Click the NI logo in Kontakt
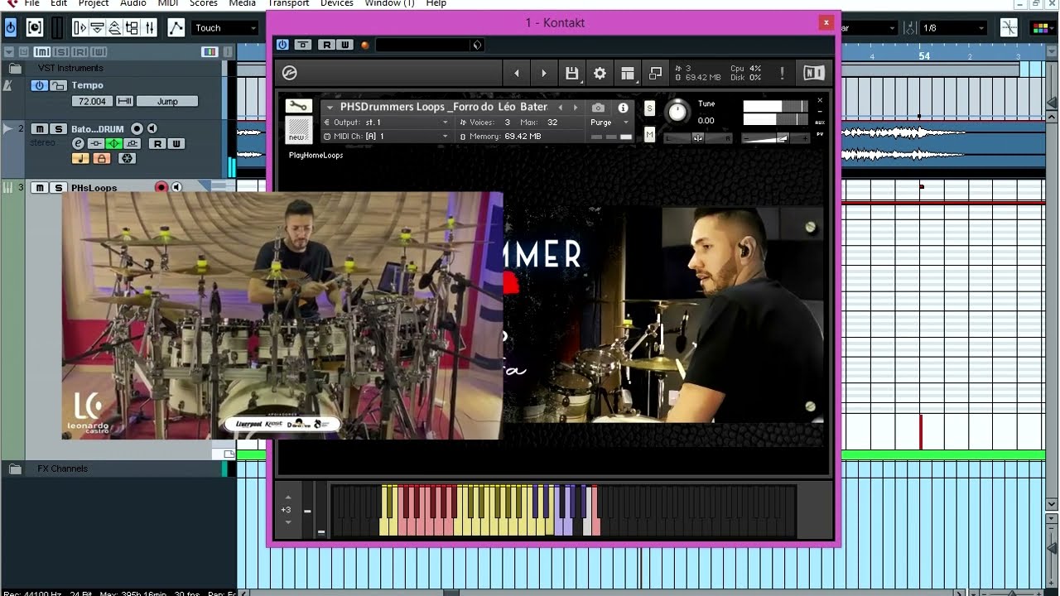Image resolution: width=1060 pixels, height=596 pixels. [x=813, y=73]
